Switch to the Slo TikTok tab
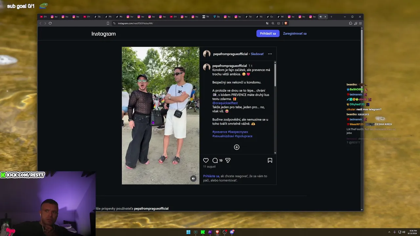 [x=98, y=17]
